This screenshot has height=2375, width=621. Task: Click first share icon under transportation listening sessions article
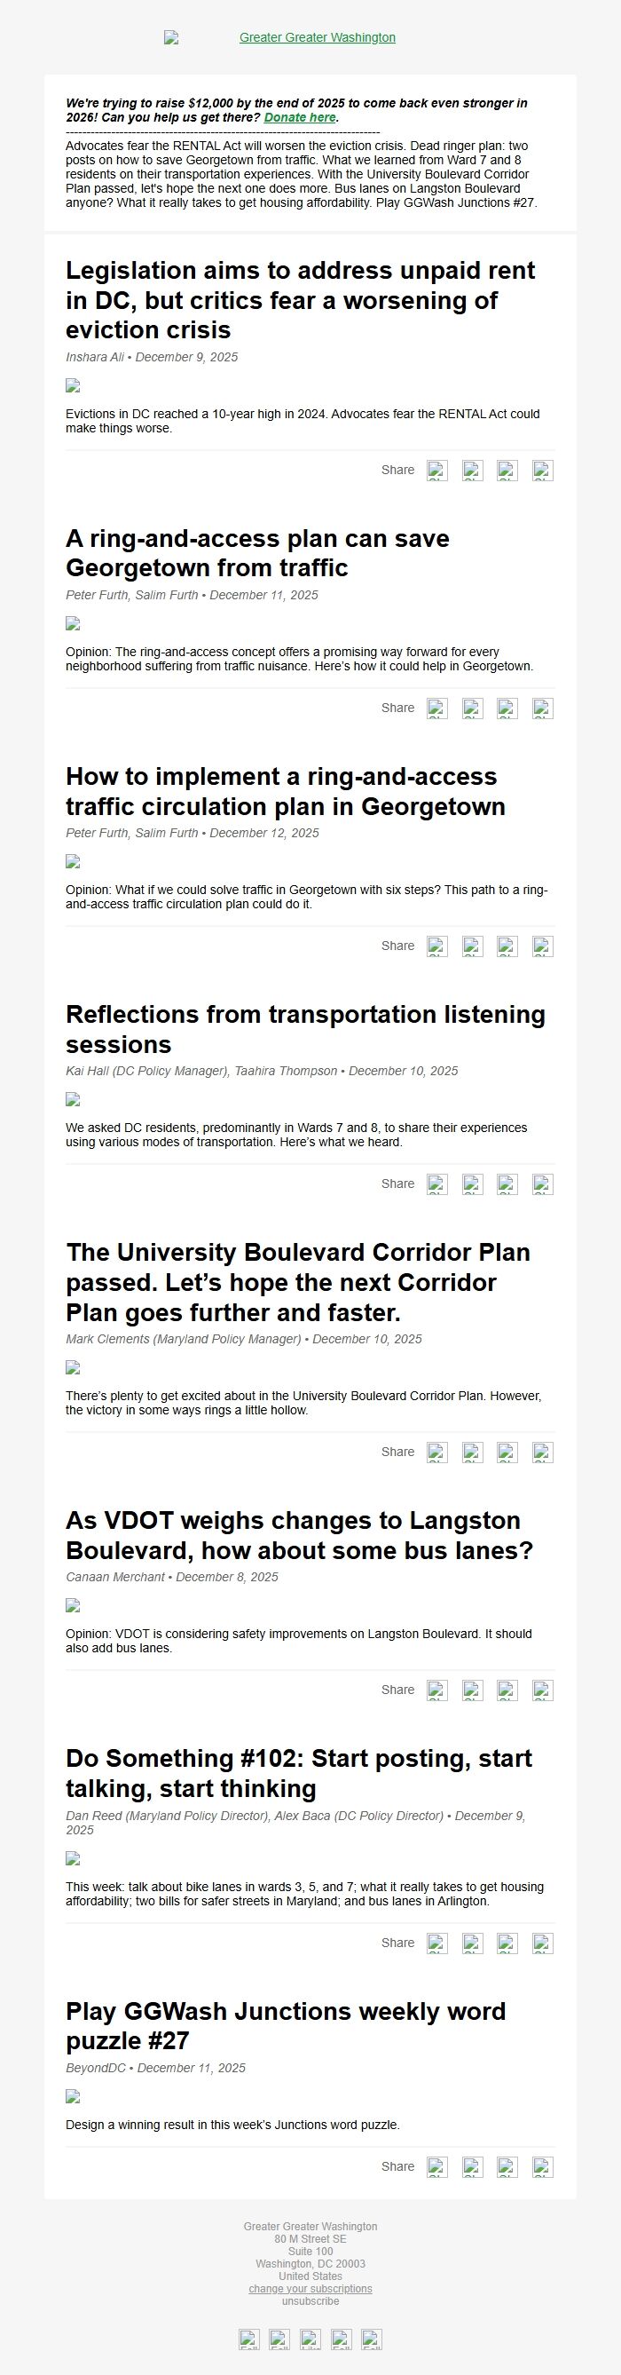[436, 1184]
